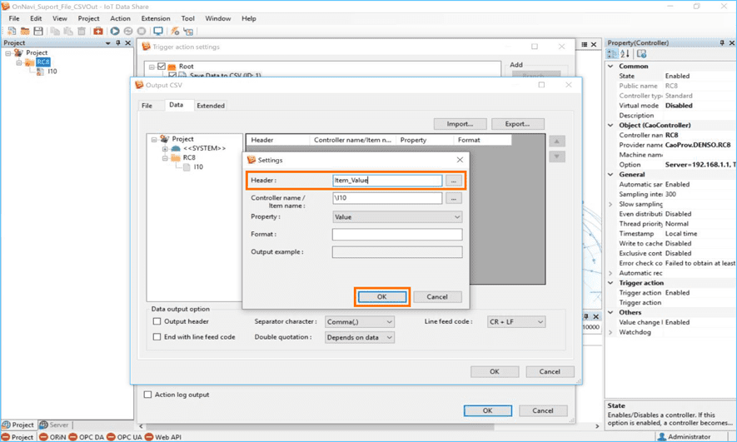
Task: Click the orange trigger action settings toolbar icon
Action: [175, 31]
